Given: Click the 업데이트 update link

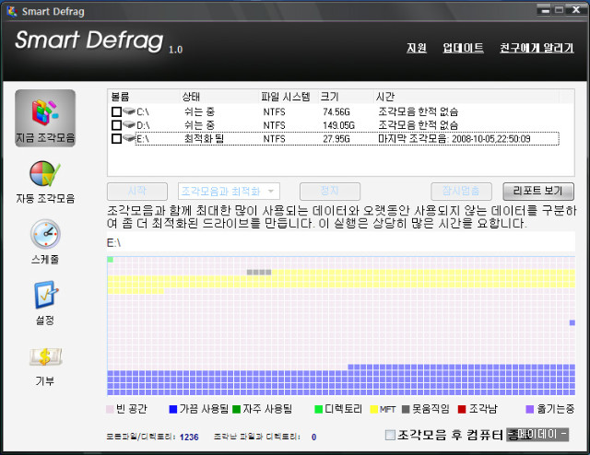Looking at the screenshot, I should pyautogui.click(x=463, y=48).
